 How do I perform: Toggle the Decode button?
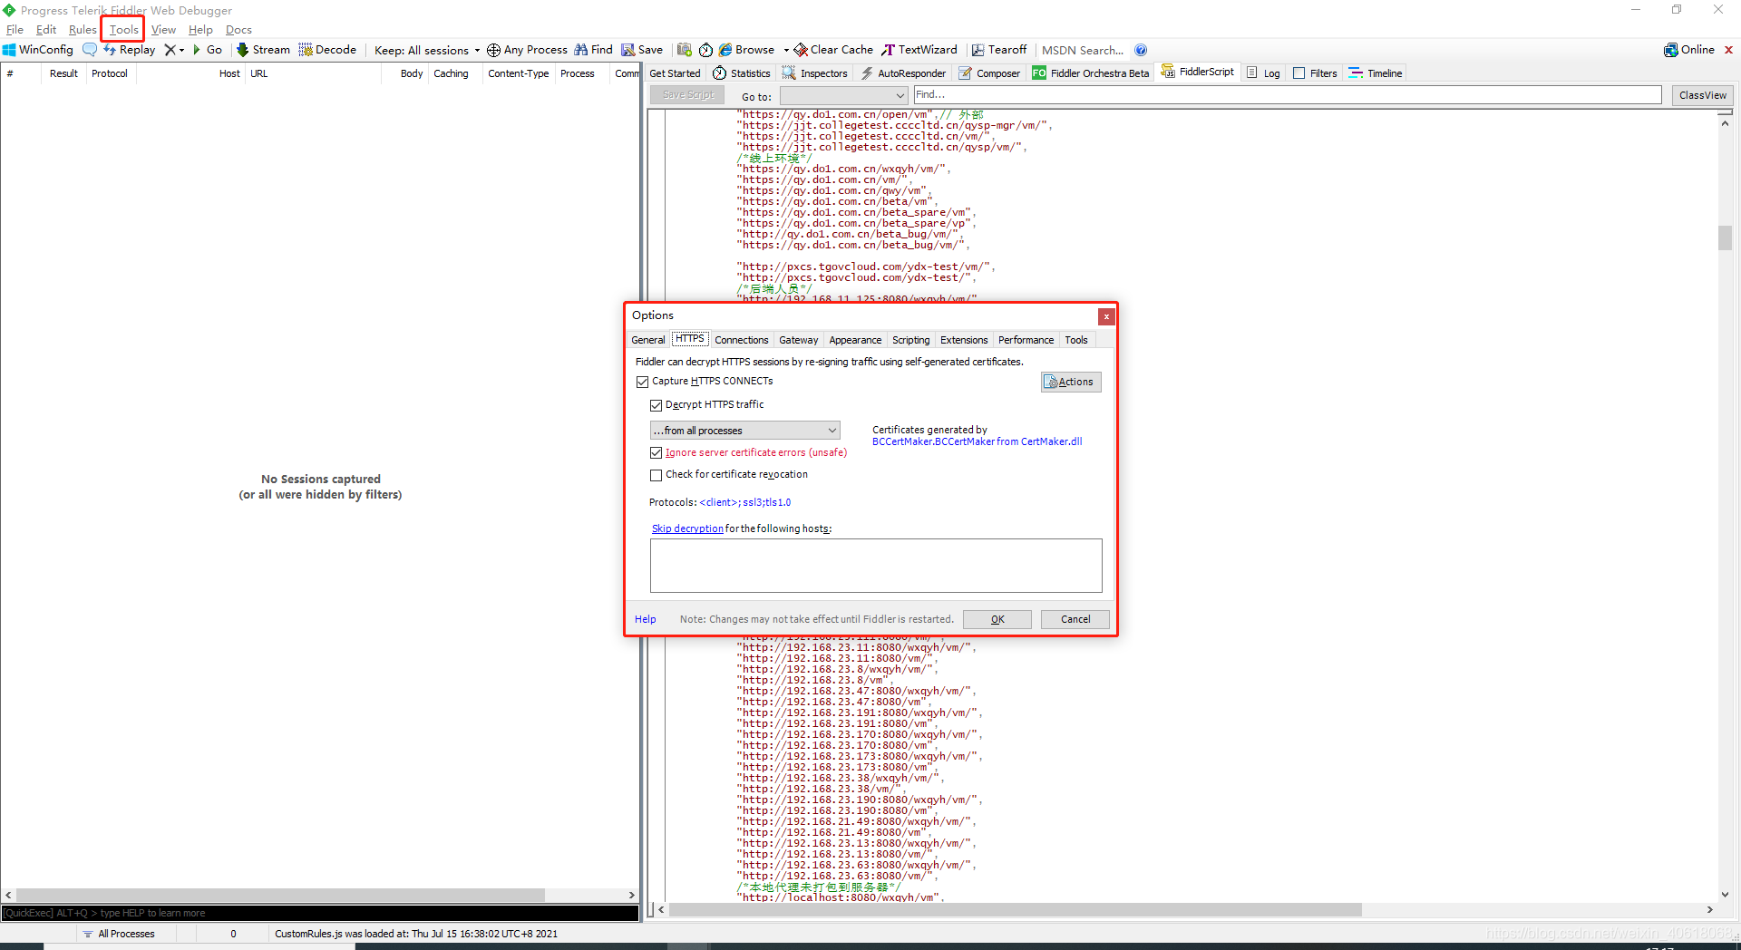tap(327, 50)
